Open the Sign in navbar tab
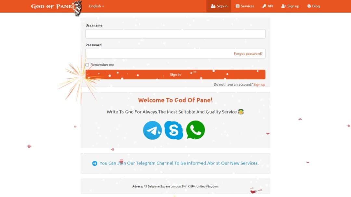 click(x=219, y=6)
